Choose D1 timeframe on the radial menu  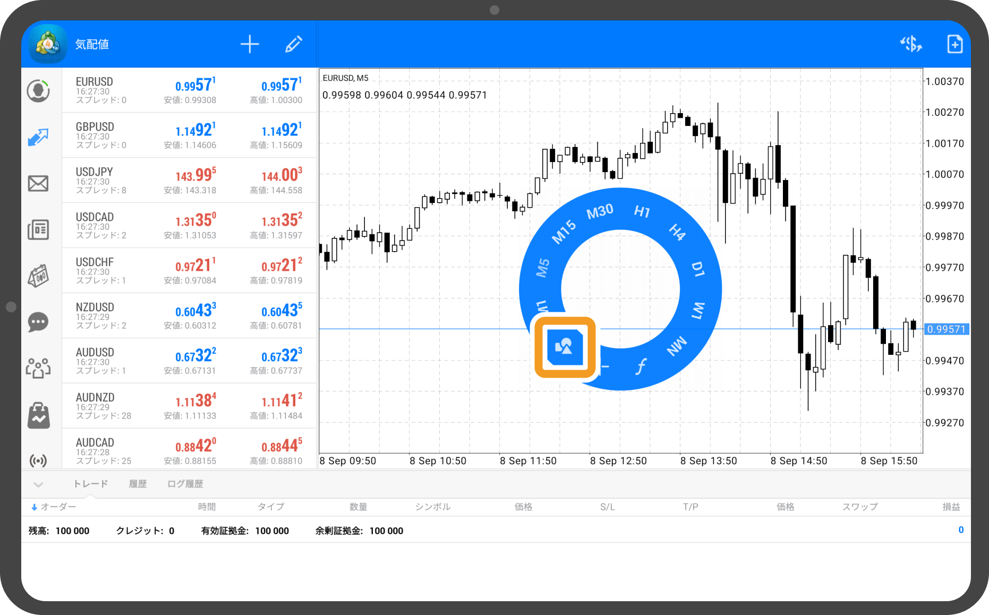point(698,269)
